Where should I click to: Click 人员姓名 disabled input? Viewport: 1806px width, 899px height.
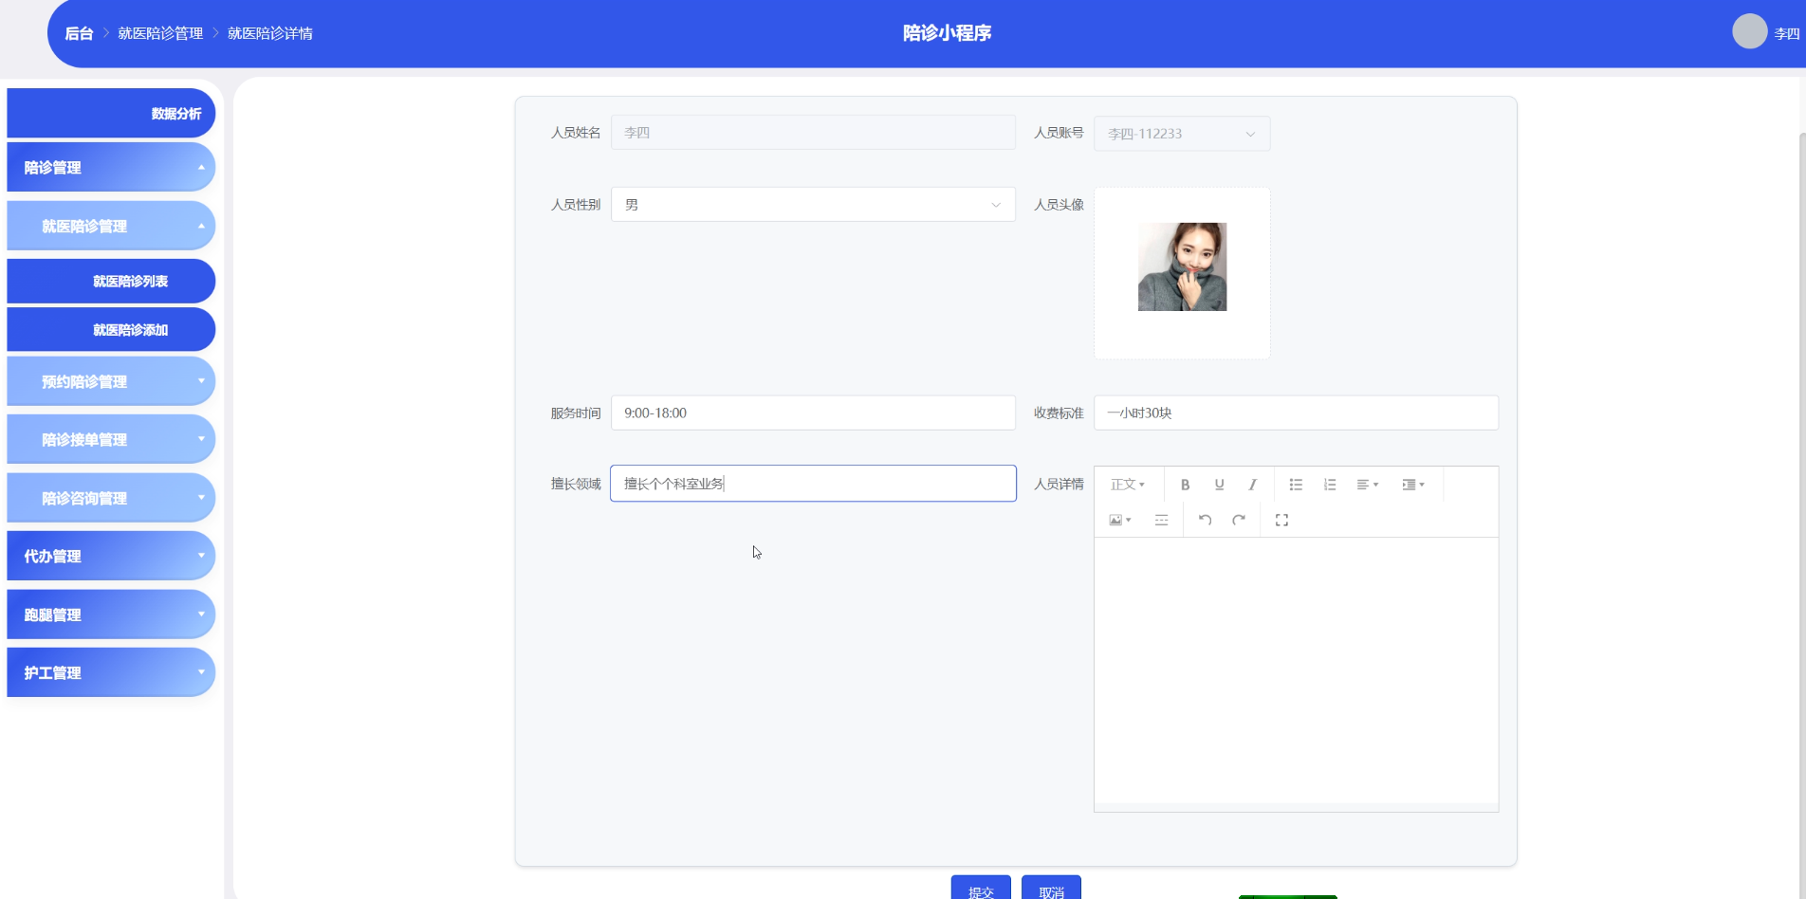[813, 133]
